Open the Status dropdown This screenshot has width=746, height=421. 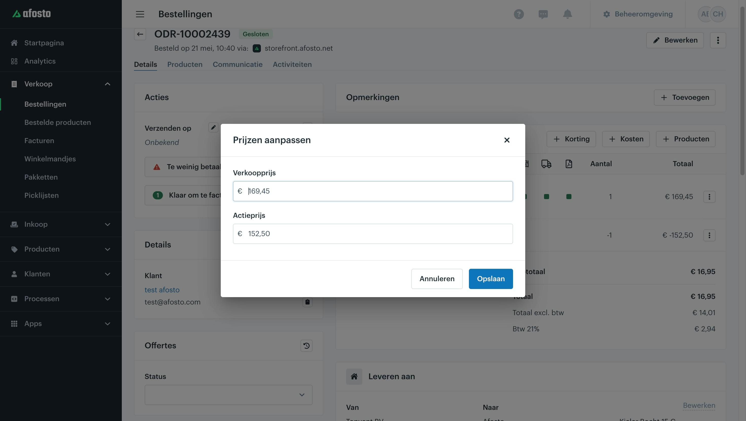pos(228,395)
